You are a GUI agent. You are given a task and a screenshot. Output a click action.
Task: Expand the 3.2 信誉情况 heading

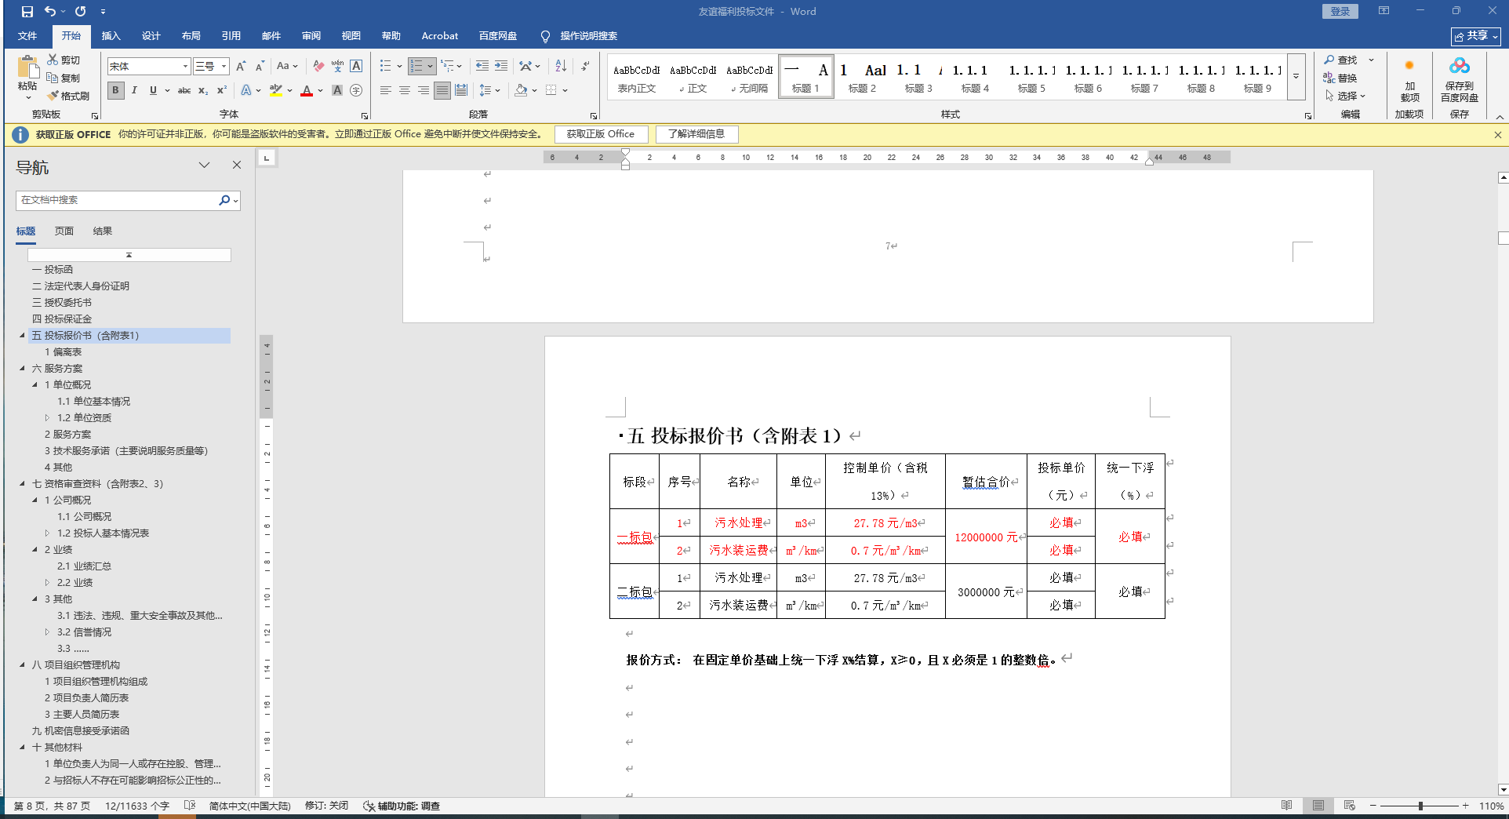click(47, 632)
